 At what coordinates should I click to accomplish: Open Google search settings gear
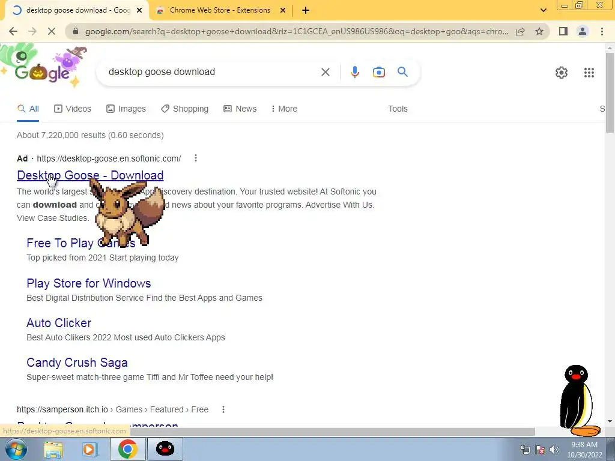click(562, 73)
